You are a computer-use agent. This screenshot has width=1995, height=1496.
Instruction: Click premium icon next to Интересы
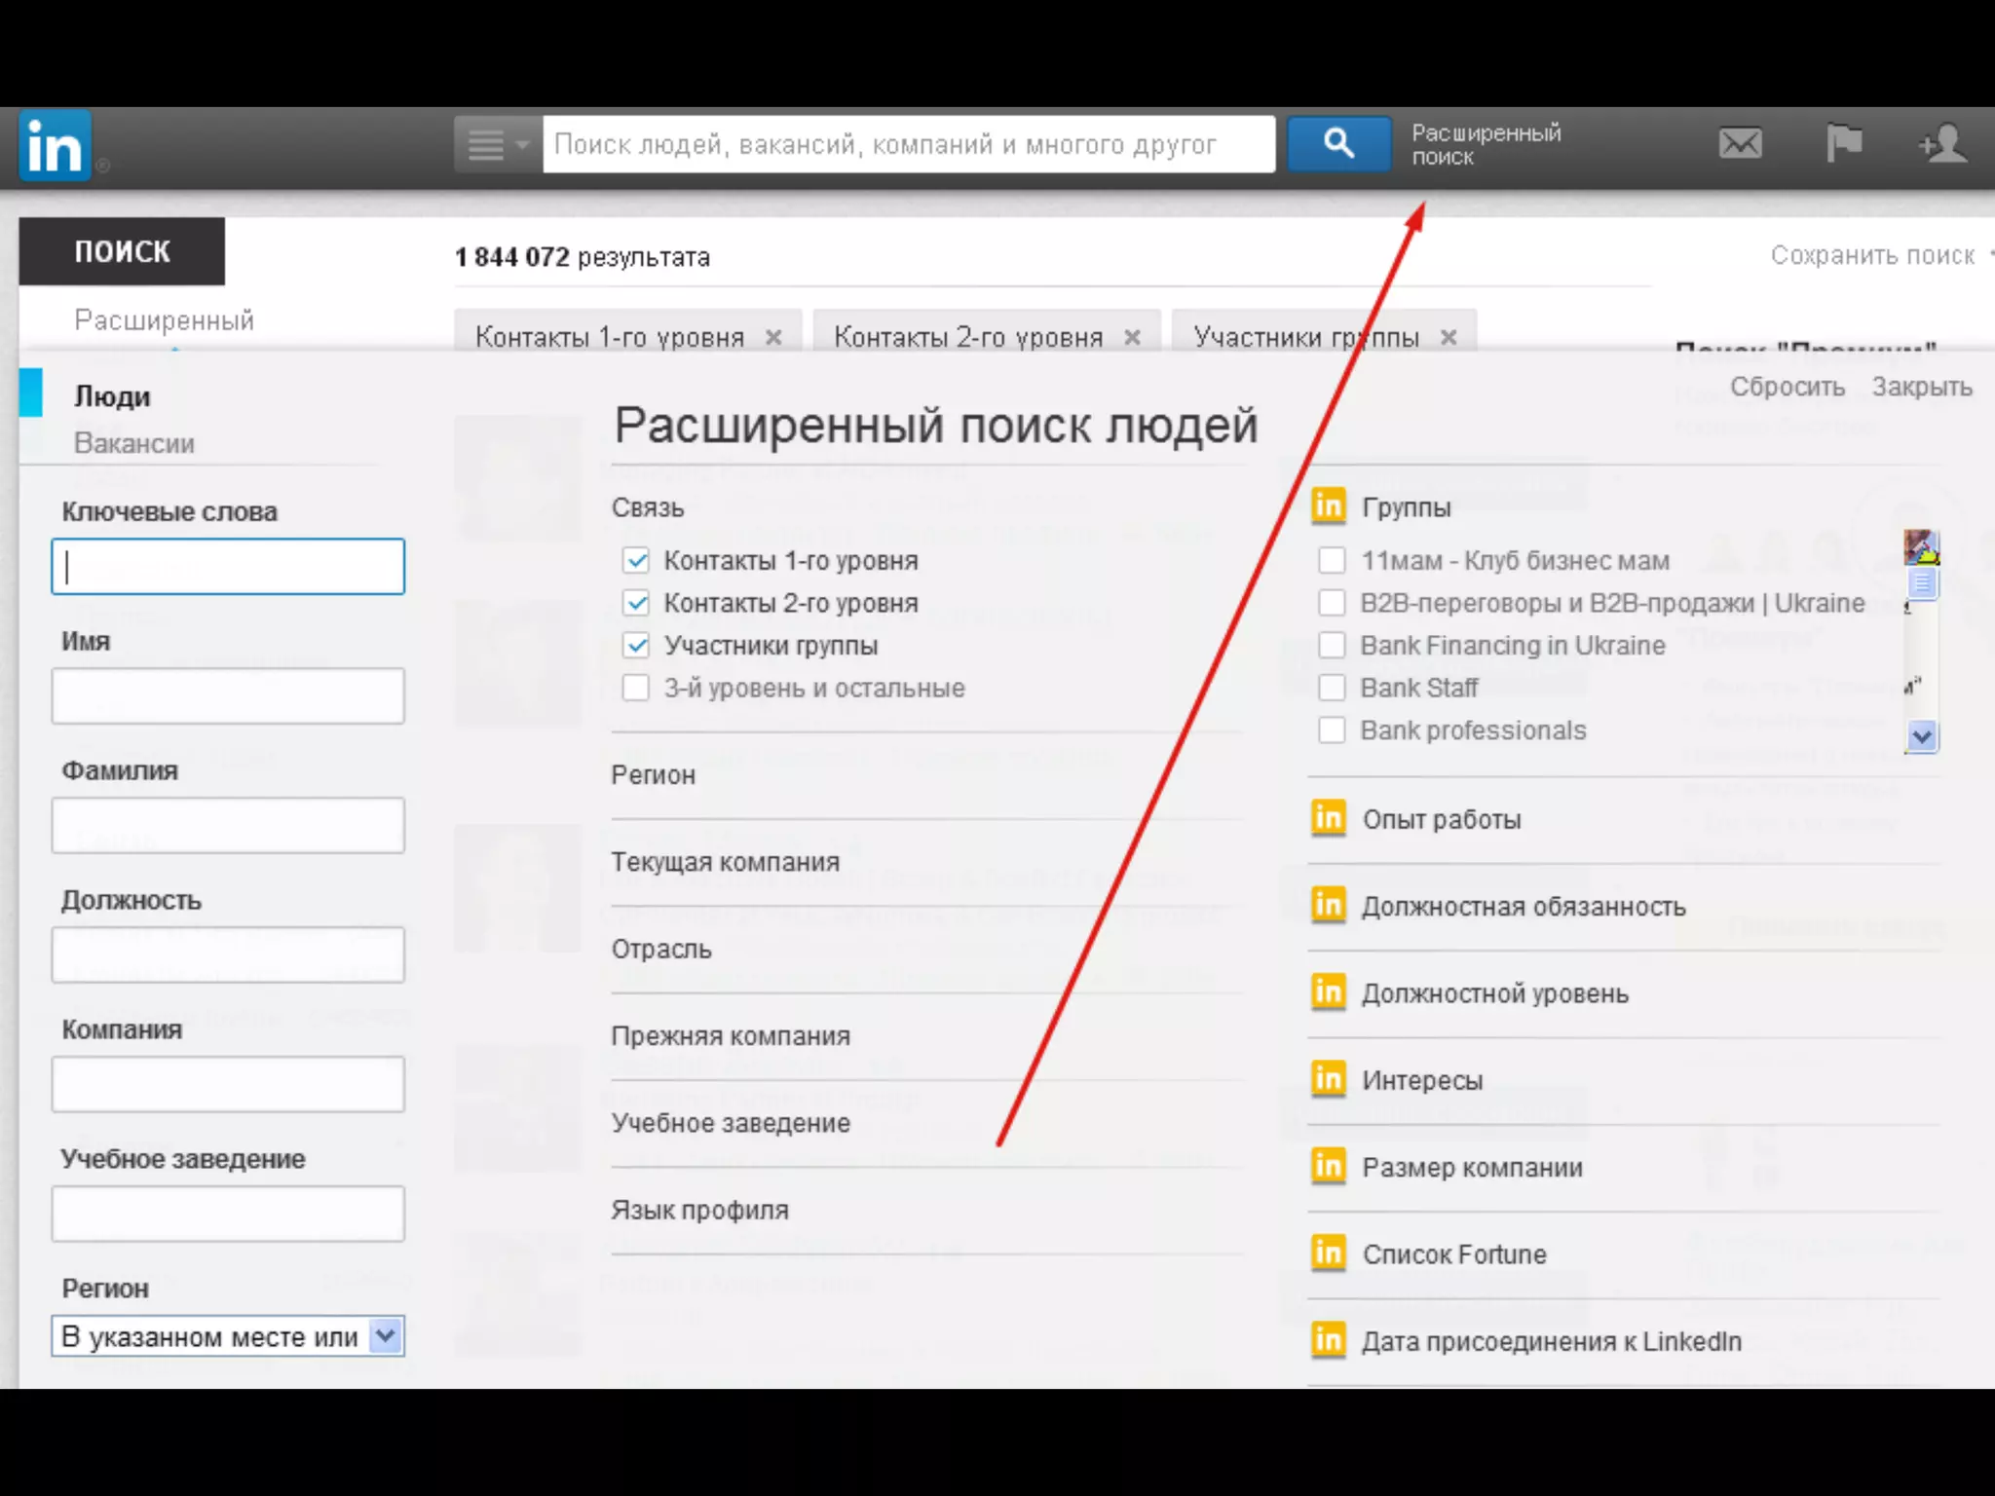(1329, 1079)
